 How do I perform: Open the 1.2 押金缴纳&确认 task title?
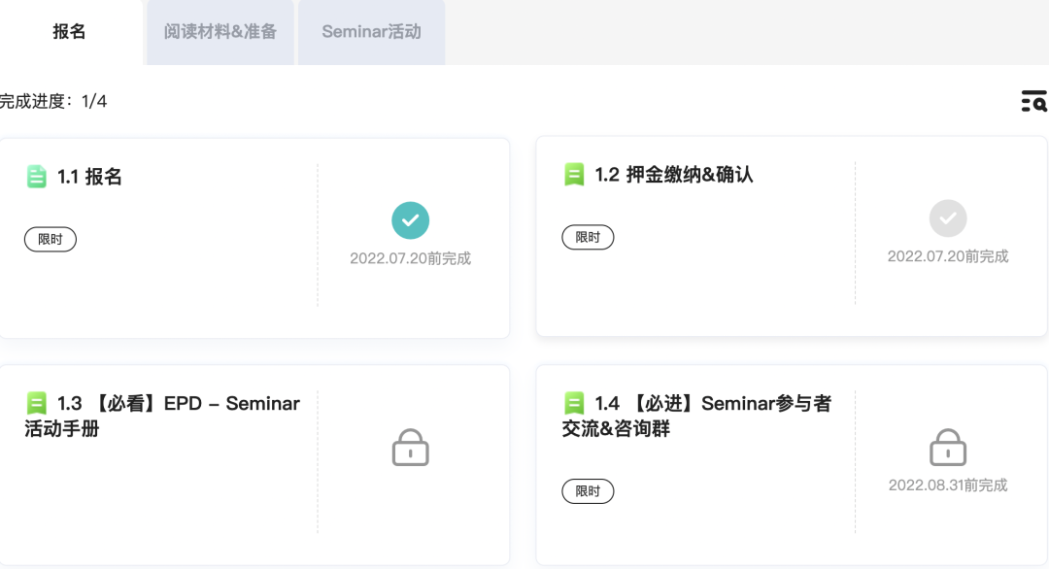click(674, 175)
